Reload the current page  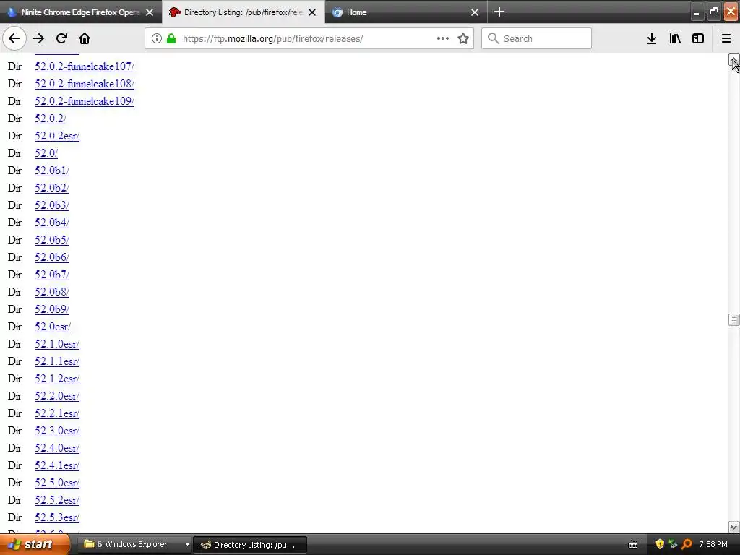[61, 39]
